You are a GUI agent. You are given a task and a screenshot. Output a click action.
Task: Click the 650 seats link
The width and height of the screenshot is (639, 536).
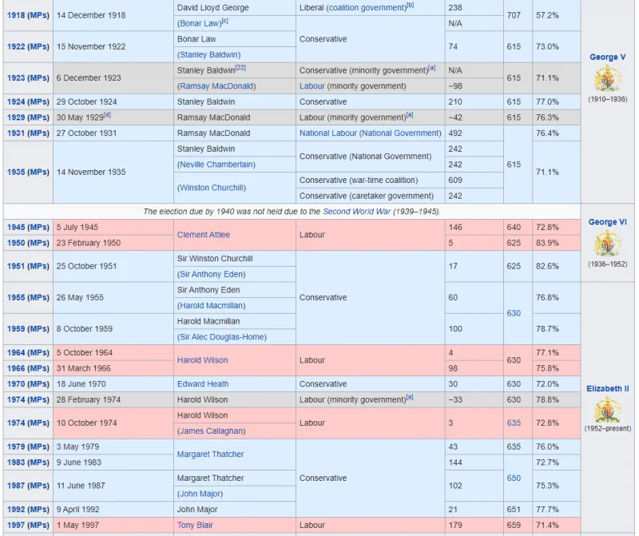514,478
